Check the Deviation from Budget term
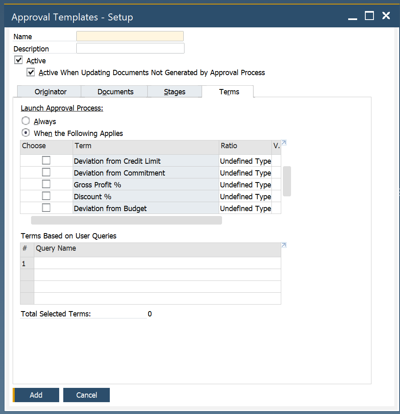This screenshot has height=414, width=400. coord(46,208)
